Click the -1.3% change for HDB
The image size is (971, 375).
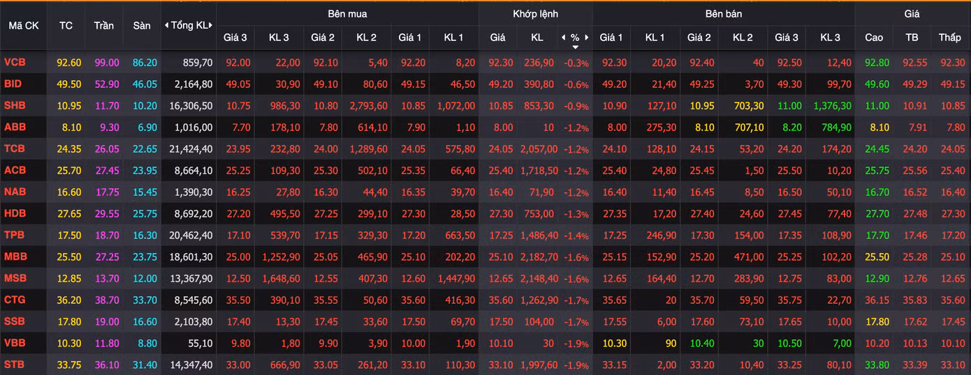coord(578,215)
